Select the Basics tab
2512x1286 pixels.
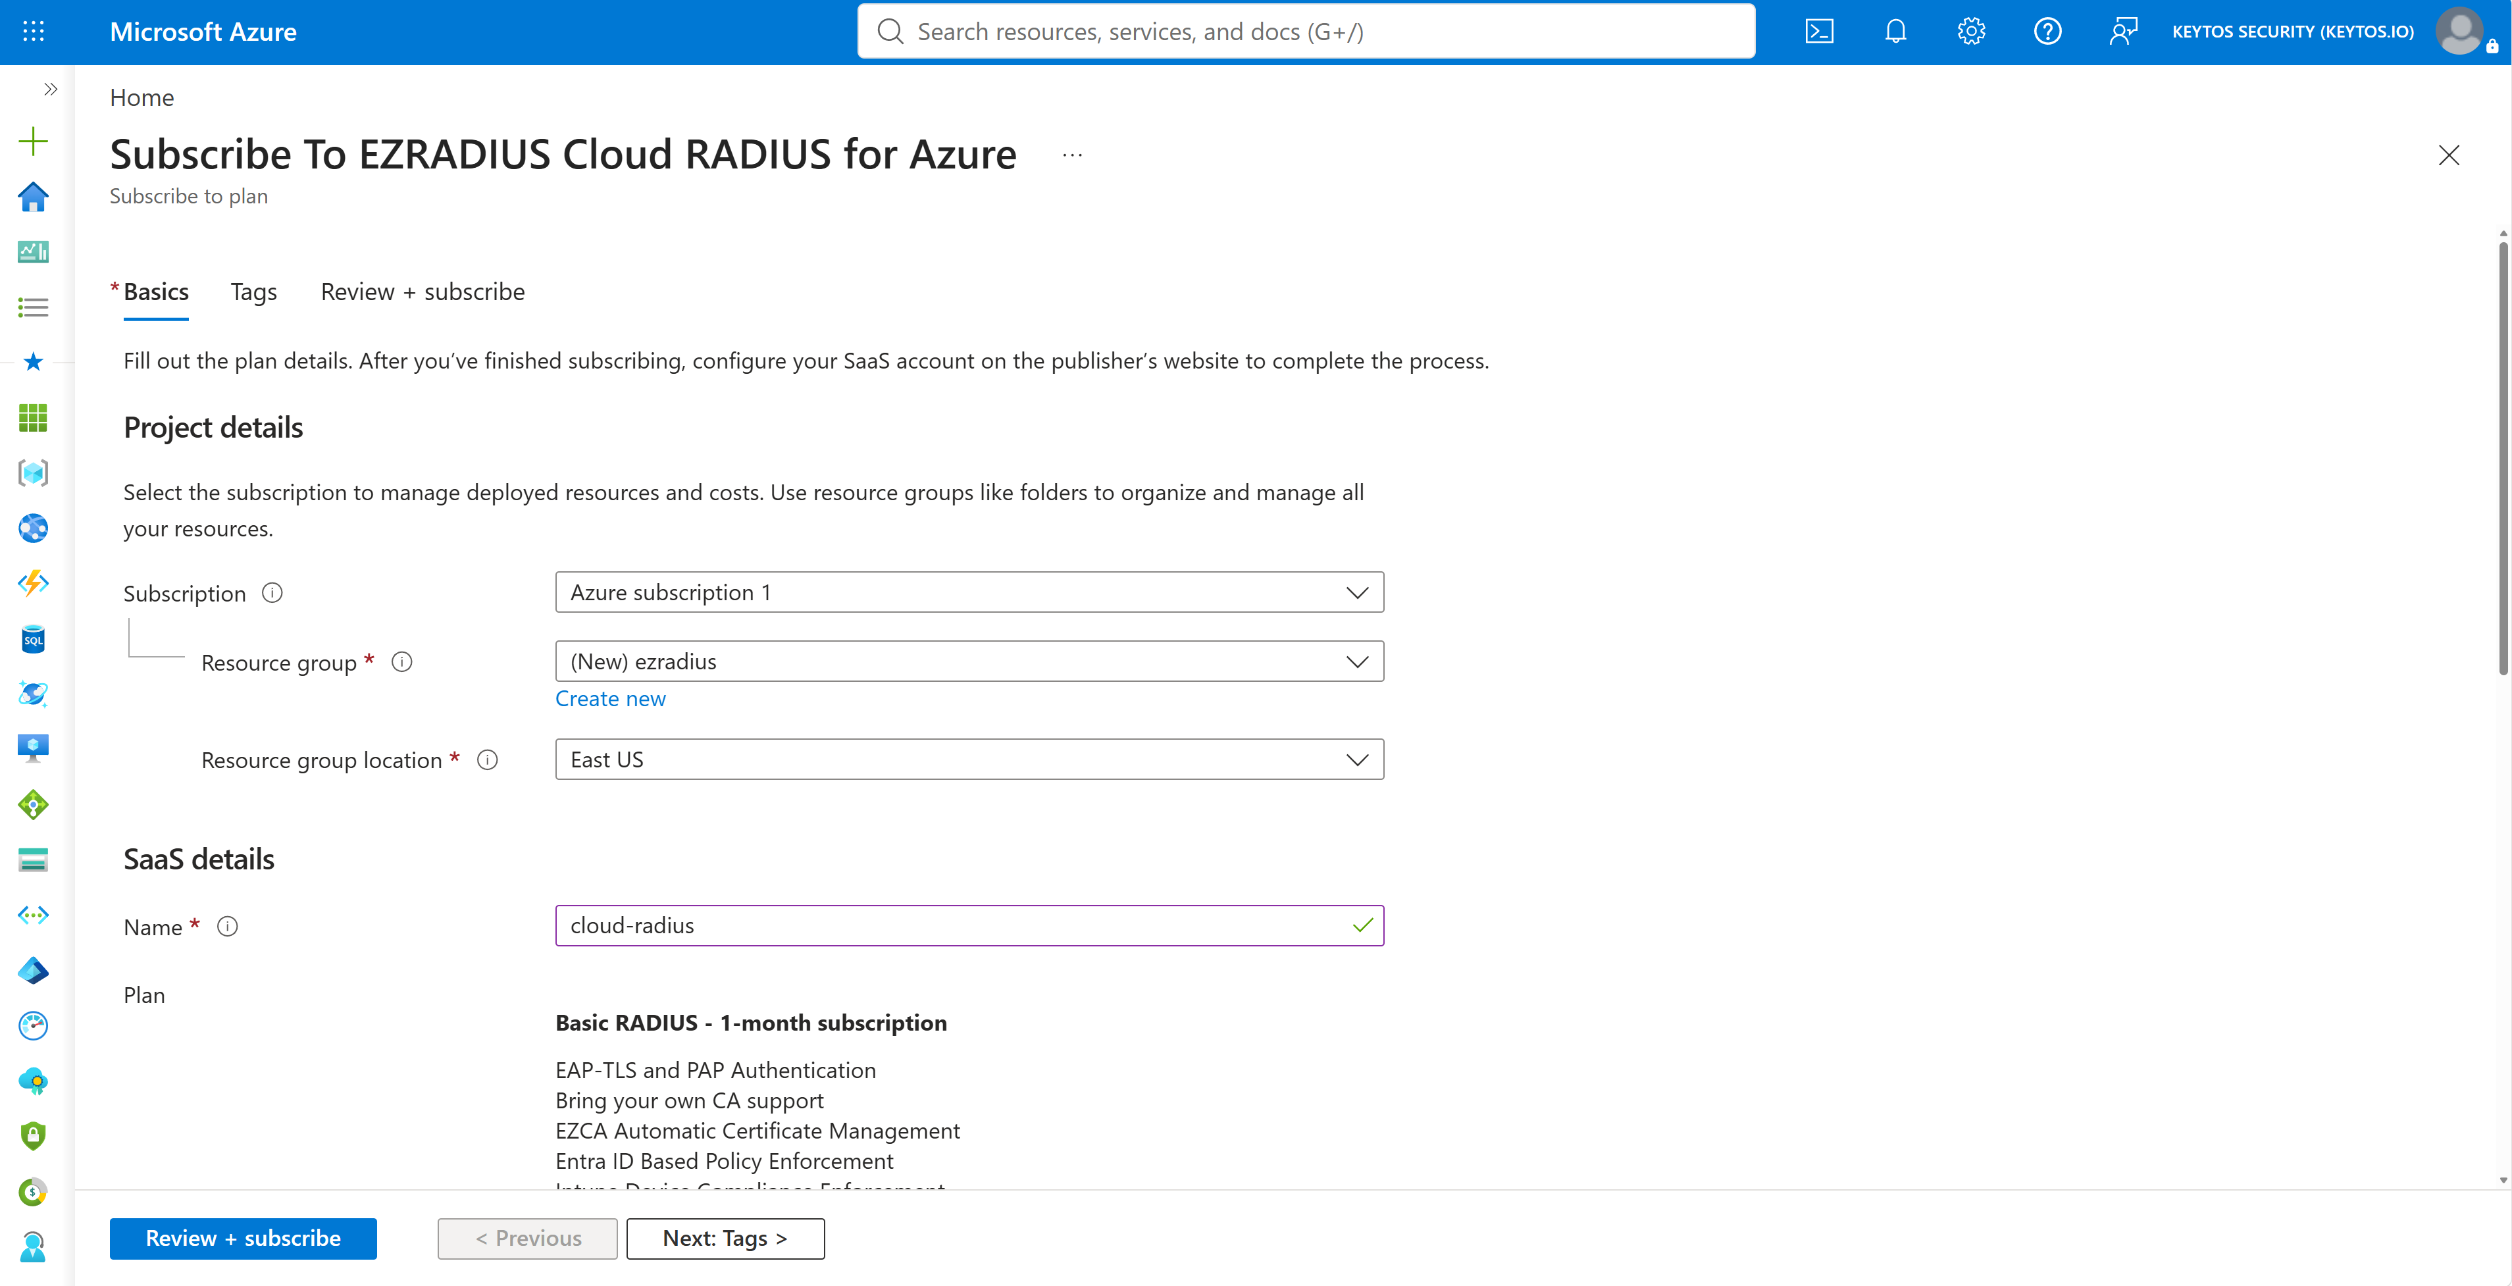(156, 292)
